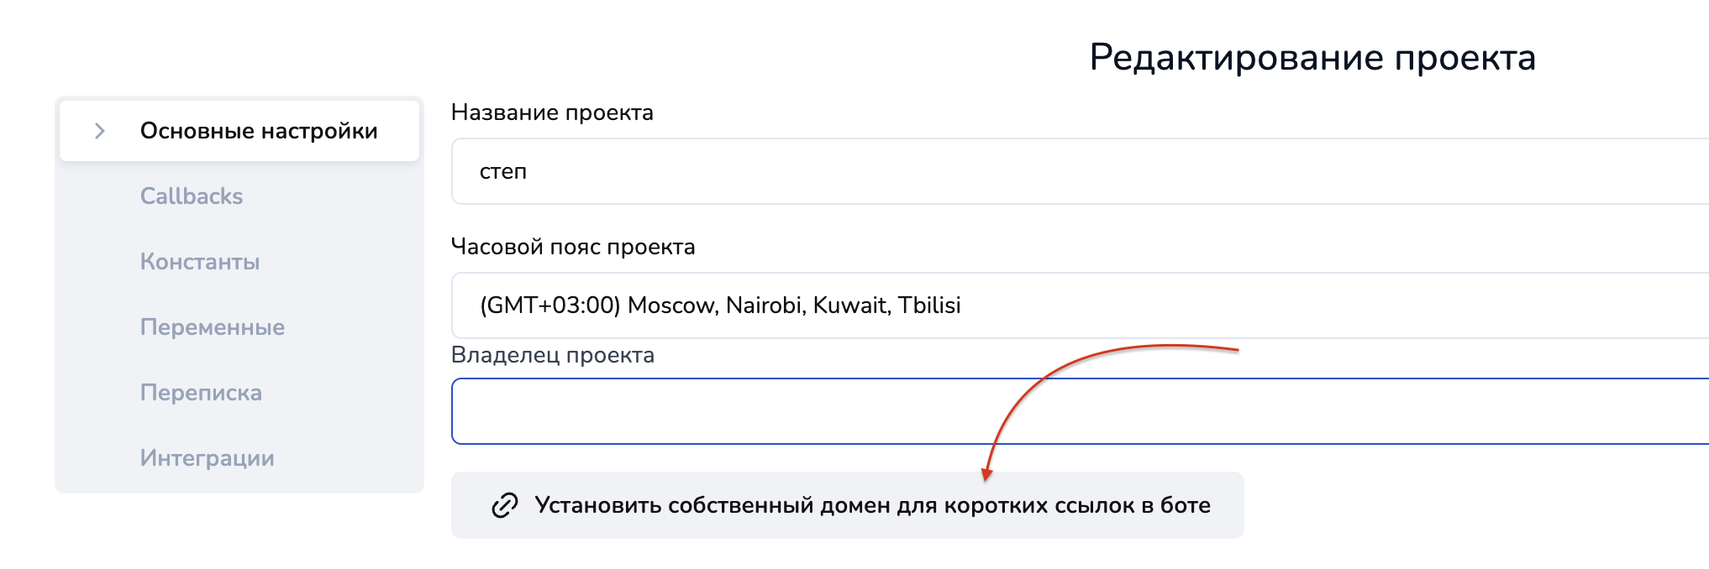
Task: Click the chevron beside Основные настройки
Action: [x=100, y=131]
